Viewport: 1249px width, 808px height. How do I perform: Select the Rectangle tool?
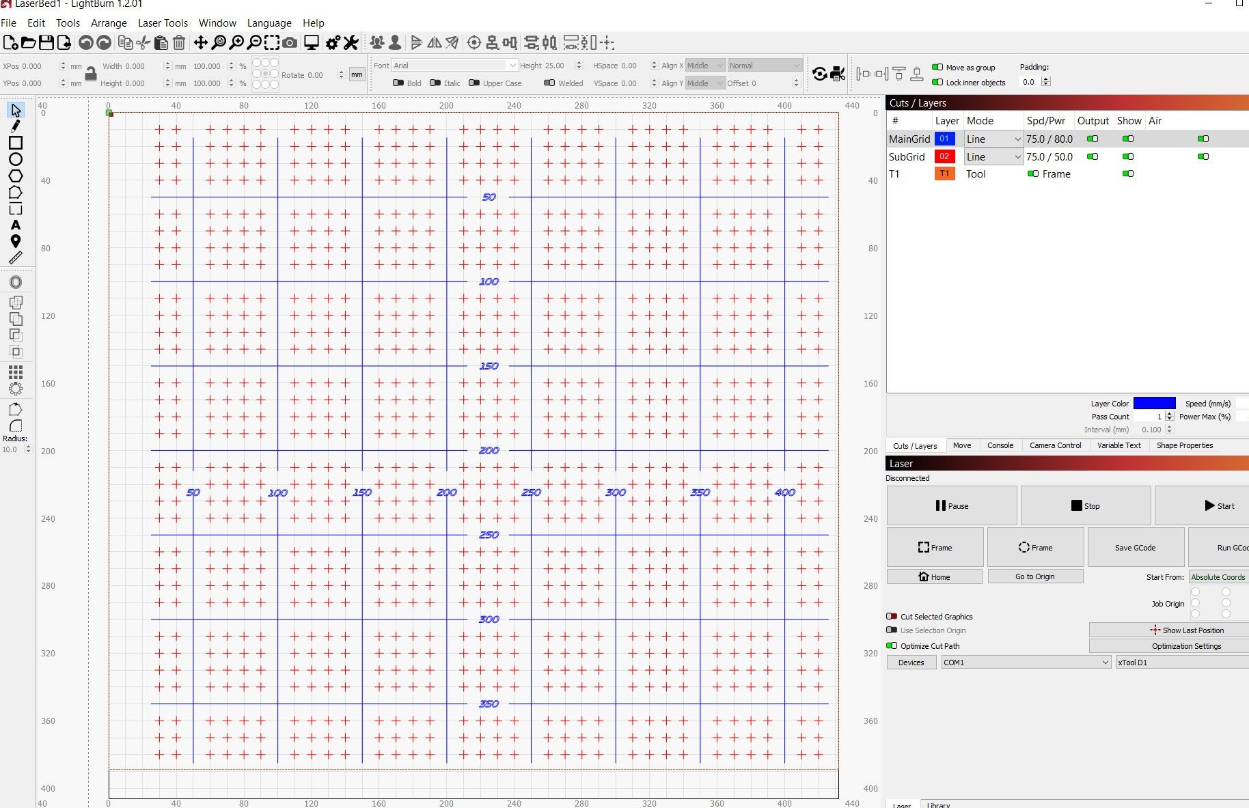pyautogui.click(x=15, y=142)
